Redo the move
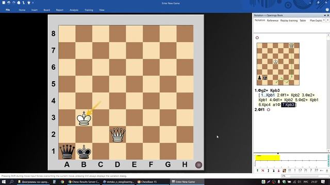Screen dimensions: 330x185 (x=14, y=3)
